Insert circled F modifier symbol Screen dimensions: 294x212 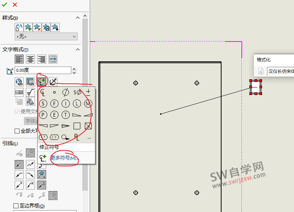54,104
